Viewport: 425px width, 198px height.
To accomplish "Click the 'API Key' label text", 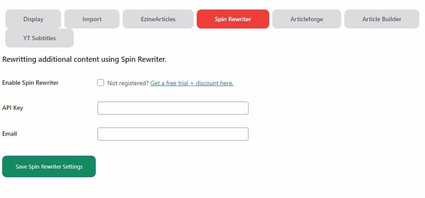I will pyautogui.click(x=13, y=108).
